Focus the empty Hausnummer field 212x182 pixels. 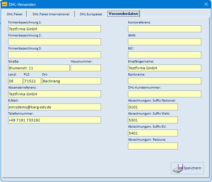[x=86, y=68]
